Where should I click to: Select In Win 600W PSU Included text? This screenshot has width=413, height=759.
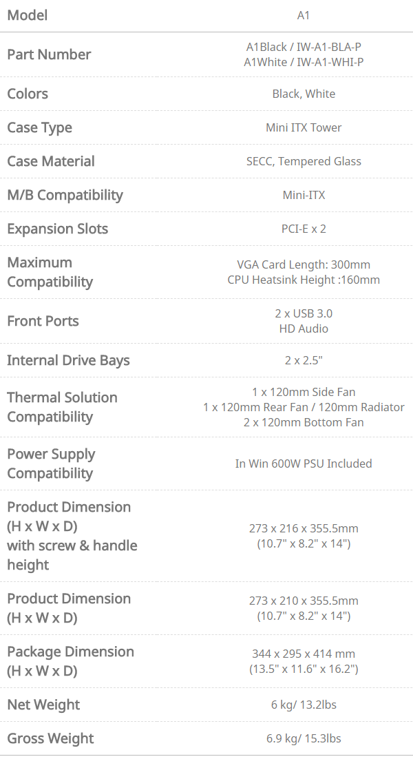pos(304,464)
